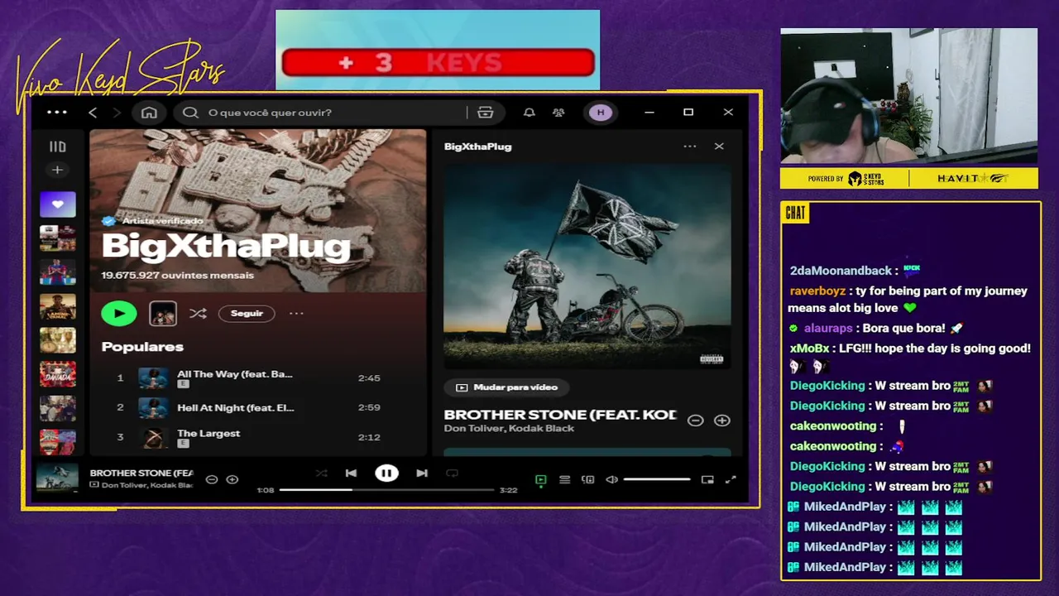1059x596 pixels.
Task: Switch to video with 'Mudar para vídeo'
Action: coord(506,387)
